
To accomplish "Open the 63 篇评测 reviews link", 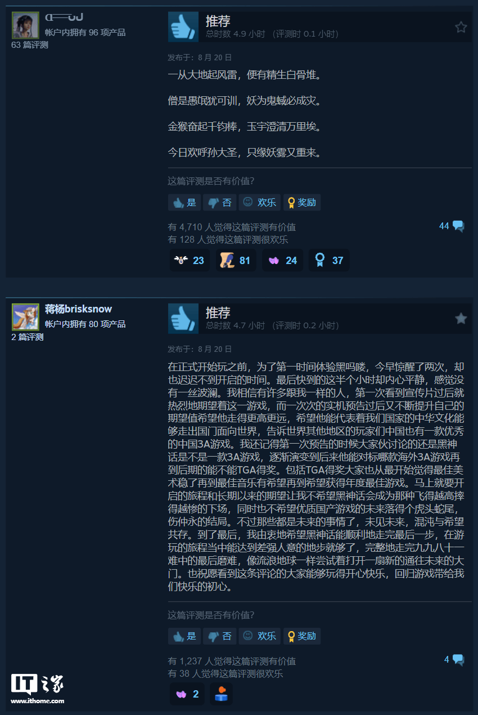I will (30, 45).
